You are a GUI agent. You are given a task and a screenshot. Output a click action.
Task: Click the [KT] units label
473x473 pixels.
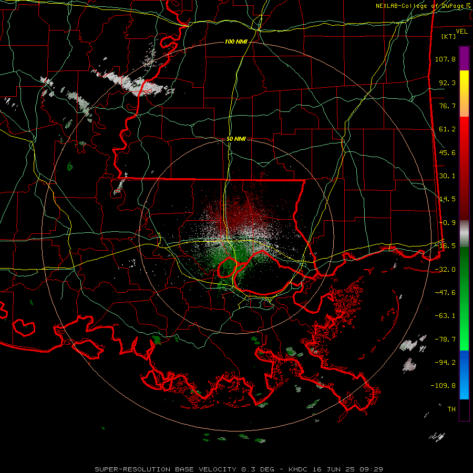coord(449,36)
